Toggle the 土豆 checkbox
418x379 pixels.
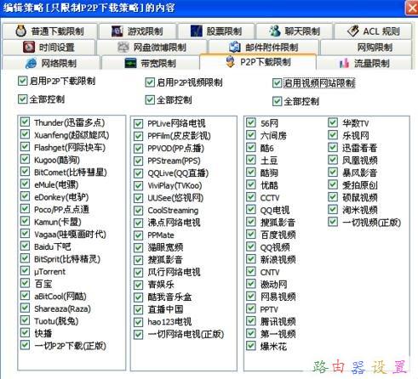coord(251,160)
